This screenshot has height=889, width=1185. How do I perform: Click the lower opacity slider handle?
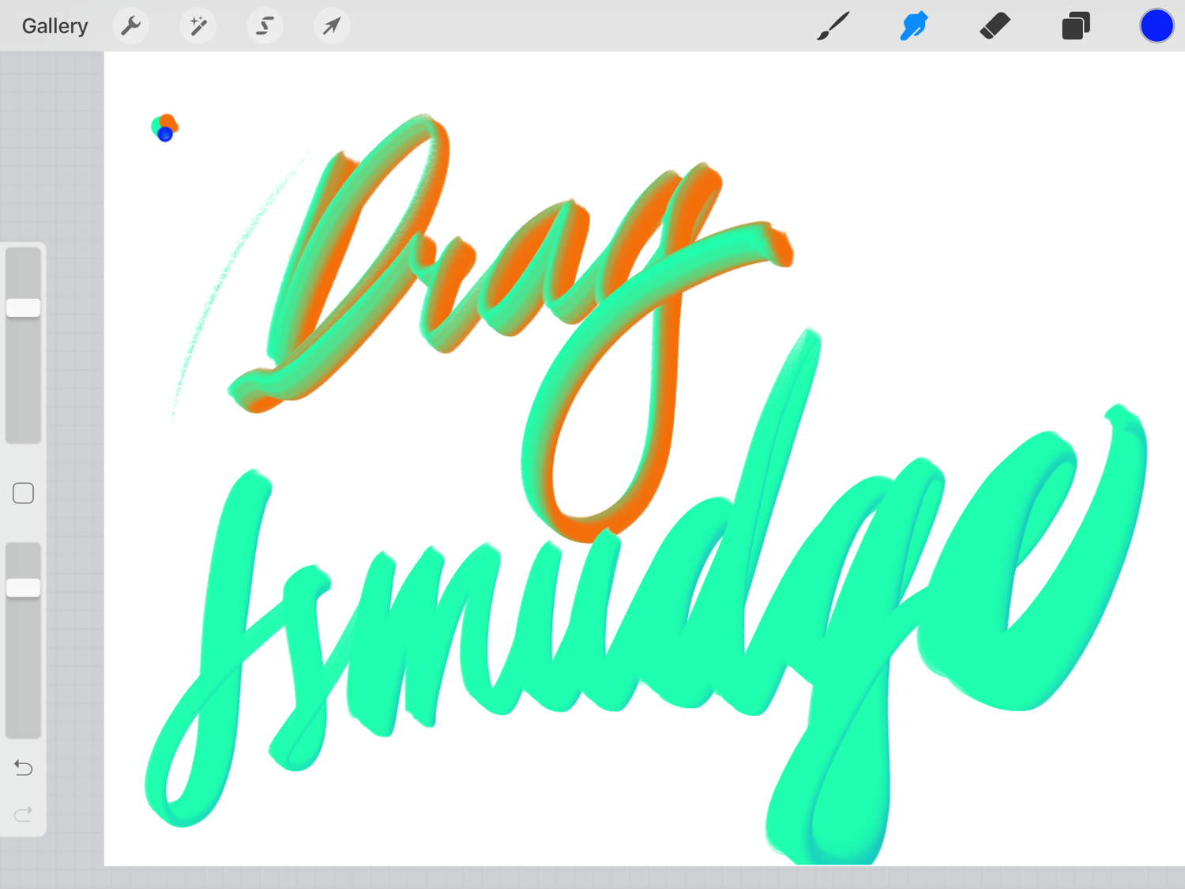24,587
